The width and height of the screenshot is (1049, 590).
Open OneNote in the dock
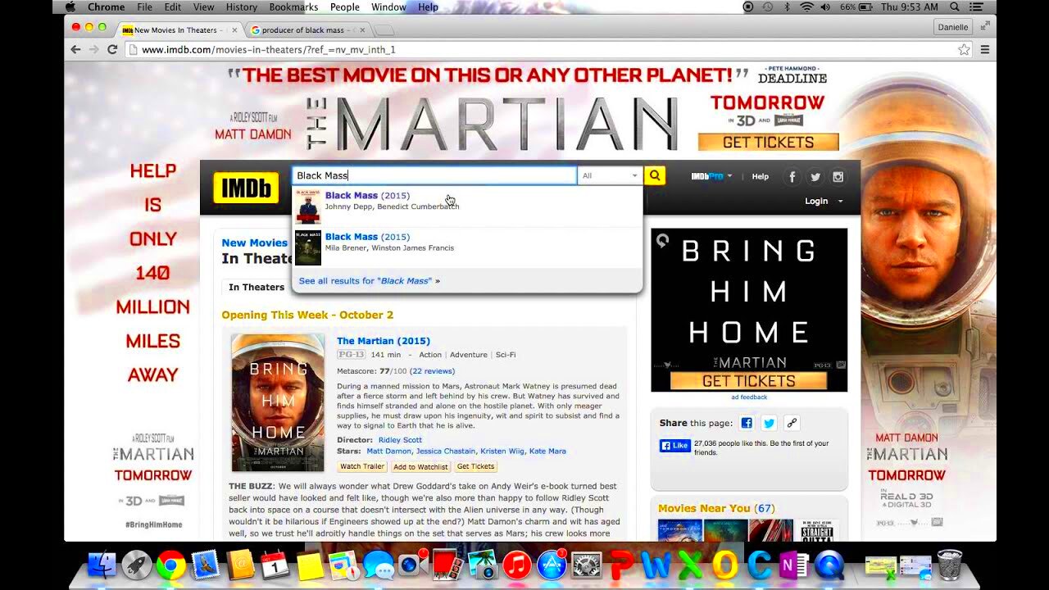click(x=794, y=565)
